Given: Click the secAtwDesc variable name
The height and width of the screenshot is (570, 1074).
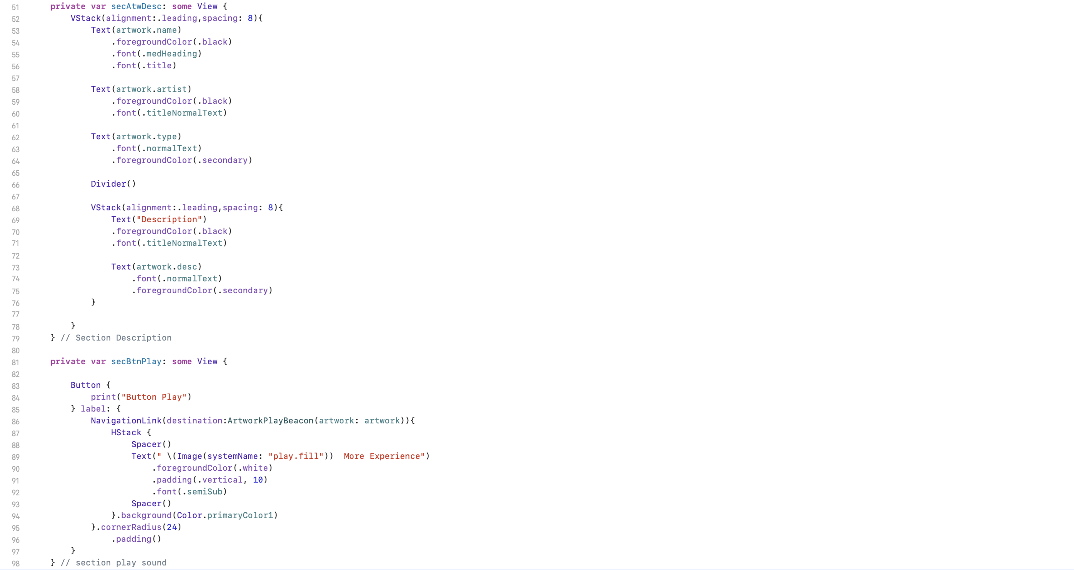Looking at the screenshot, I should pyautogui.click(x=136, y=6).
